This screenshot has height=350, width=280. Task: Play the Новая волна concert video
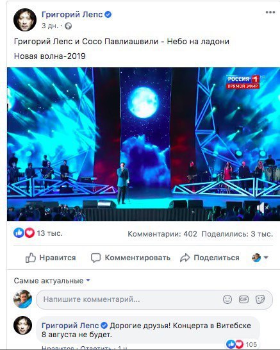[x=144, y=144]
